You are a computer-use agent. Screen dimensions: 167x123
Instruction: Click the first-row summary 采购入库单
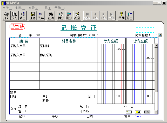18,46
